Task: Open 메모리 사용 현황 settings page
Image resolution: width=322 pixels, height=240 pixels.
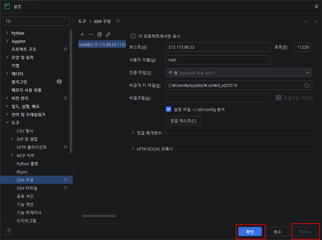Action: pyautogui.click(x=27, y=90)
